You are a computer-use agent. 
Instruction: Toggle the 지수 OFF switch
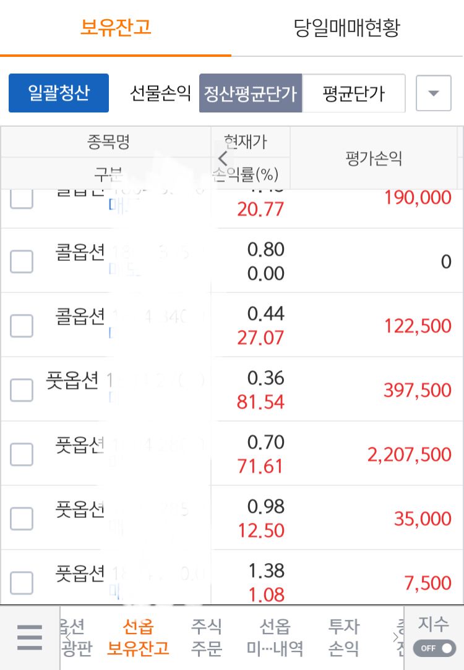click(434, 648)
